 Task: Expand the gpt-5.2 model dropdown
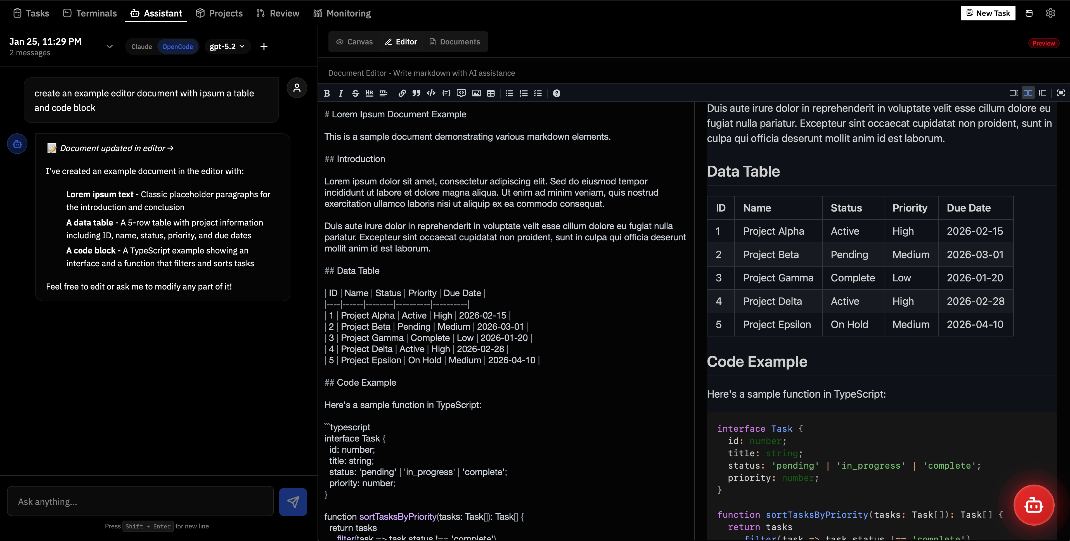tap(227, 46)
